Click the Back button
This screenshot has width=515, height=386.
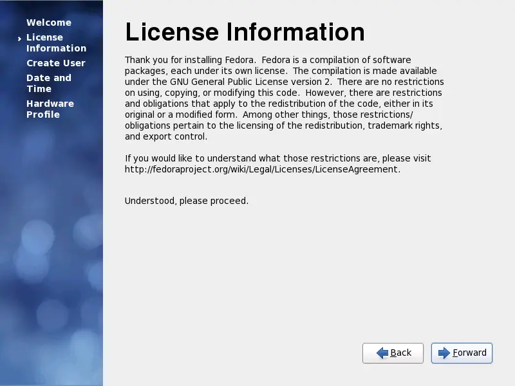393,353
